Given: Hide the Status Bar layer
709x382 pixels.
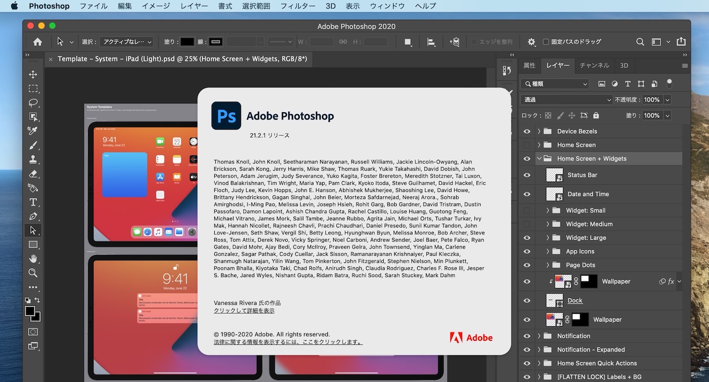Looking at the screenshot, I should pos(527,175).
